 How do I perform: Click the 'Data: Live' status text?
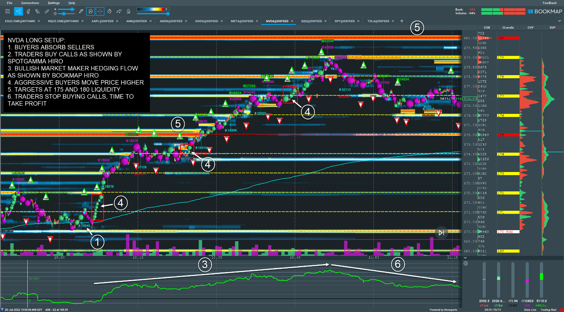coord(531,310)
